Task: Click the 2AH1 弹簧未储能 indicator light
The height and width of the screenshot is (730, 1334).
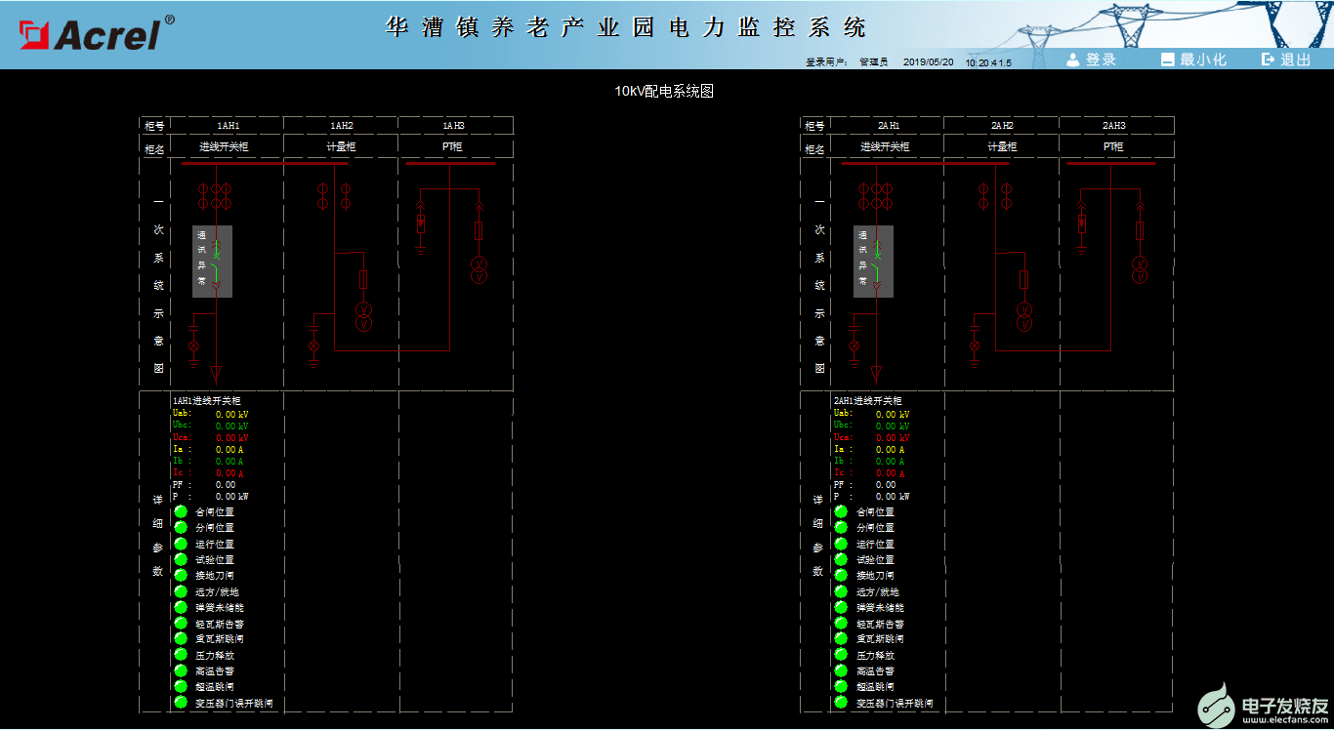Action: coord(841,607)
